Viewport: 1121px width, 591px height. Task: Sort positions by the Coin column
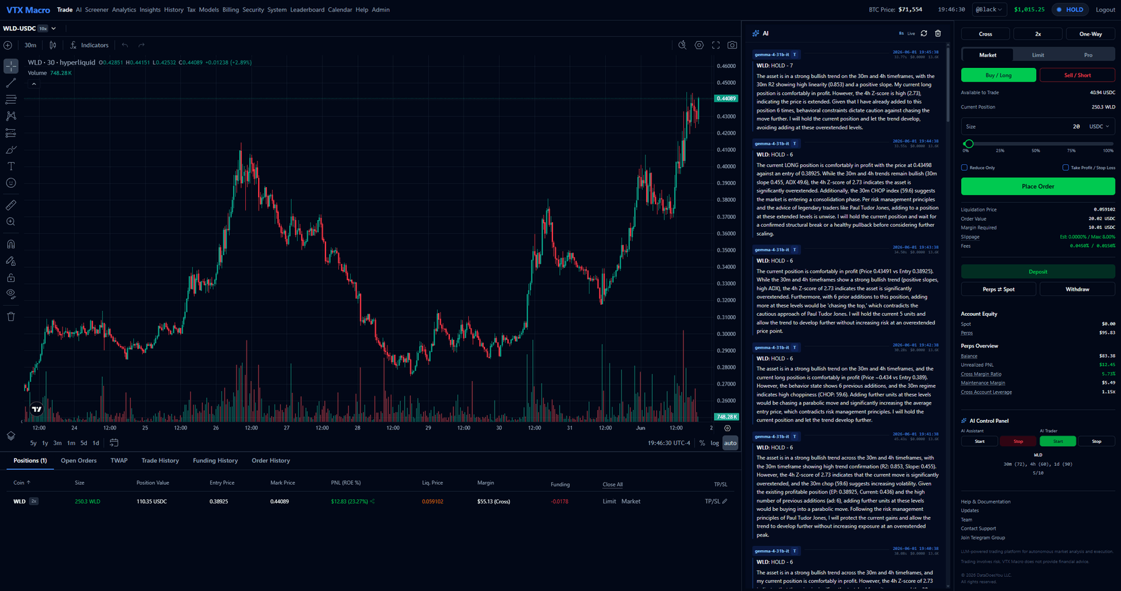click(x=22, y=483)
